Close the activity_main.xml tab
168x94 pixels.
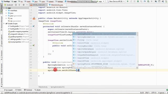point(46,5)
